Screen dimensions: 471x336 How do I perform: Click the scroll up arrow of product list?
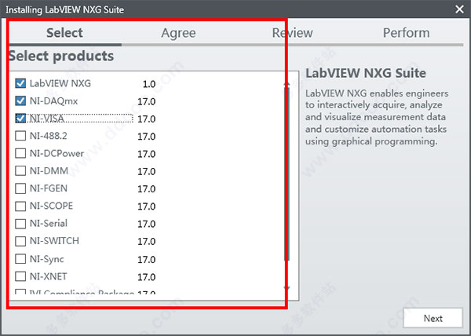[x=287, y=84]
